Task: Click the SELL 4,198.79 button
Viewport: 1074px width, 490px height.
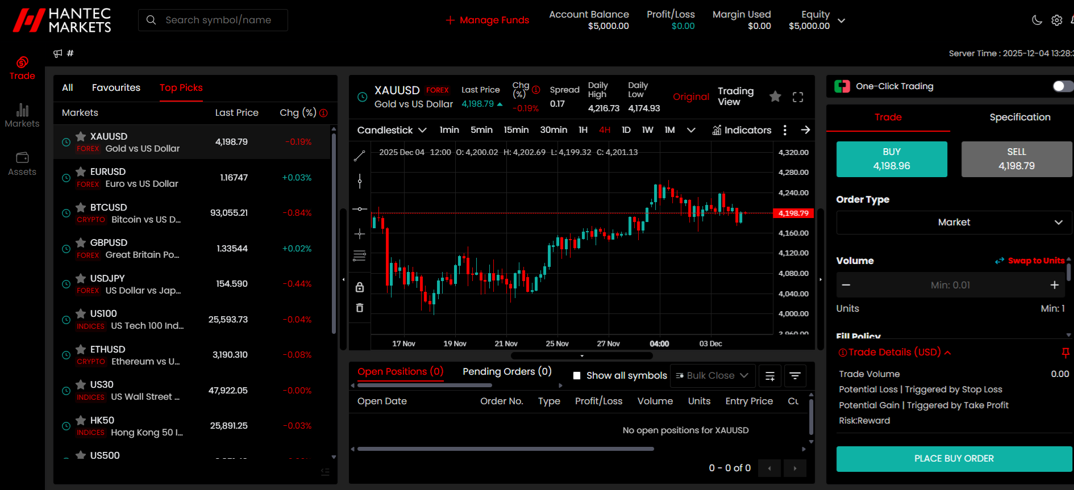Action: tap(1016, 159)
